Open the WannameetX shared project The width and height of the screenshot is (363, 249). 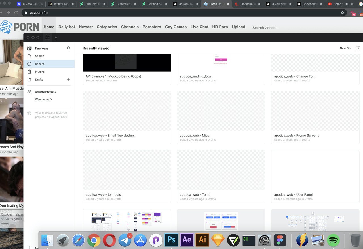[44, 100]
